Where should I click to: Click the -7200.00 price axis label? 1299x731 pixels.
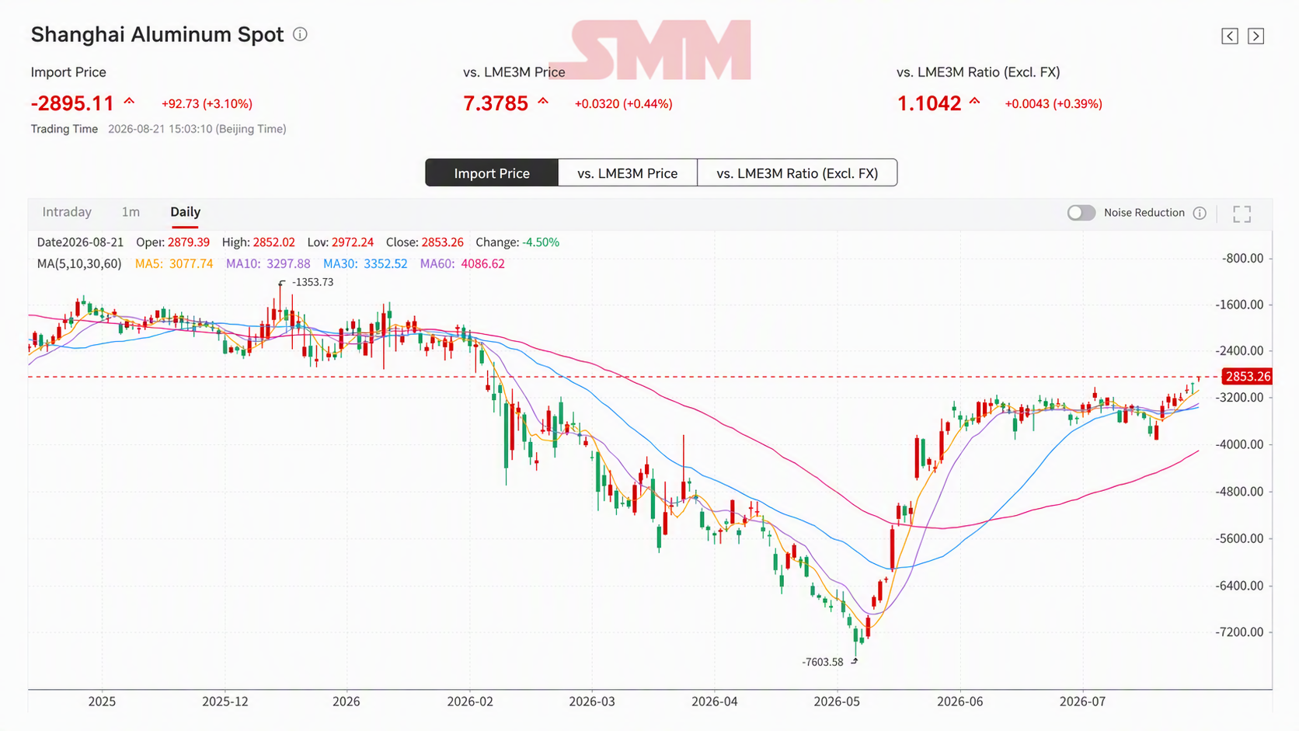(x=1239, y=632)
